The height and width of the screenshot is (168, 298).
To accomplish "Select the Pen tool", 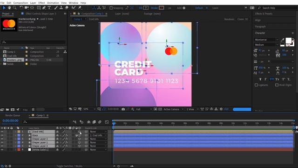I will (x=44, y=8).
